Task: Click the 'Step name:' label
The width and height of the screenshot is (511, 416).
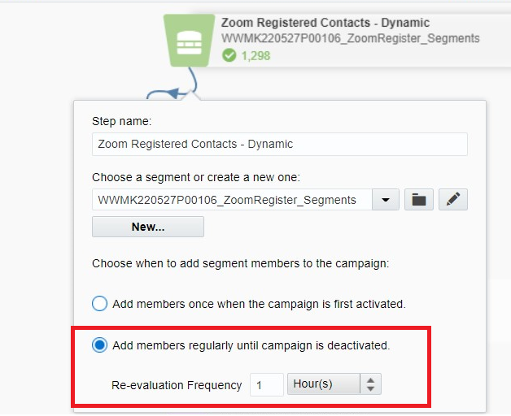Action: click(122, 121)
